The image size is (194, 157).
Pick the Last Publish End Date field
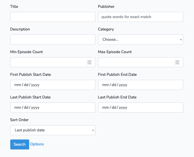click(x=141, y=107)
